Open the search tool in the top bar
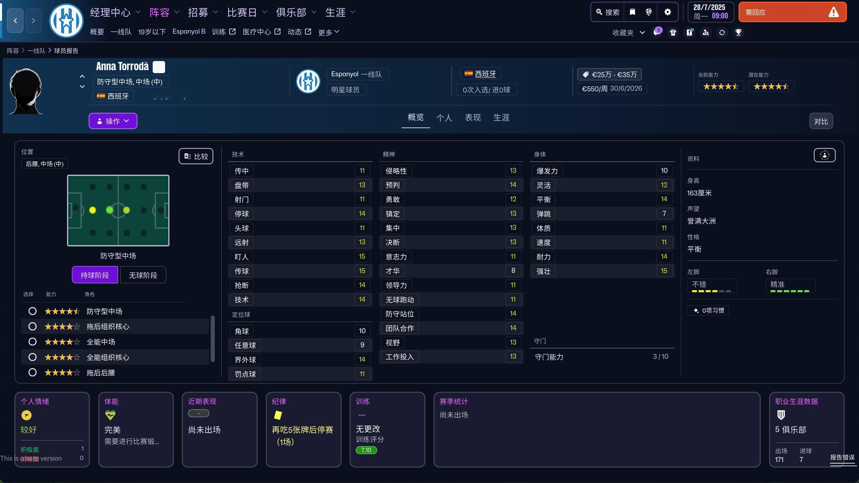Image resolution: width=859 pixels, height=483 pixels. tap(607, 12)
